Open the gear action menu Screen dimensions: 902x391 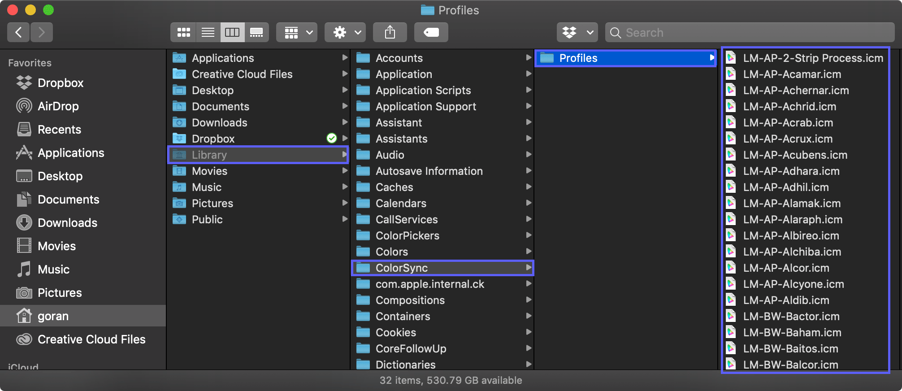click(x=345, y=32)
